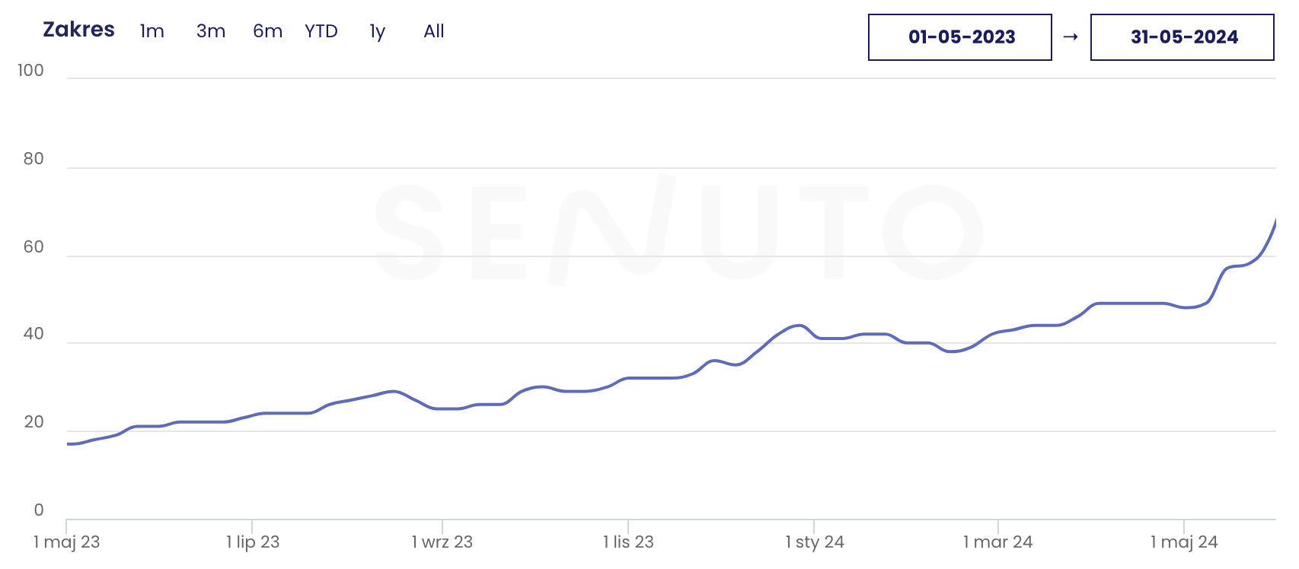Click the 100 value on y-axis

[31, 71]
